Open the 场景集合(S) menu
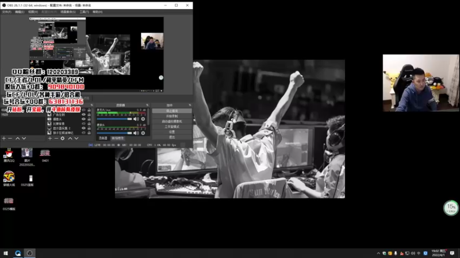The height and width of the screenshot is (258, 460). (68, 12)
